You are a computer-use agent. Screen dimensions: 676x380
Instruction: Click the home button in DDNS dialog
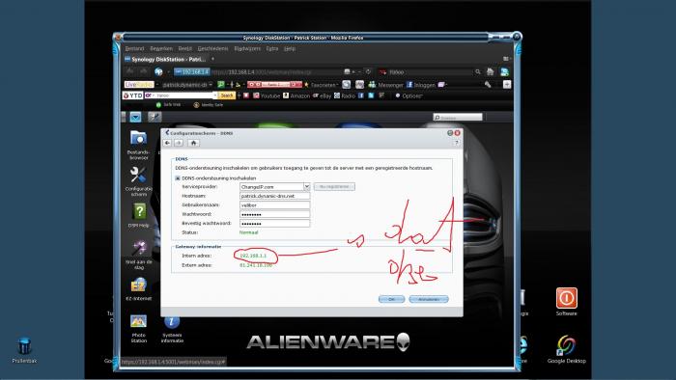(193, 143)
